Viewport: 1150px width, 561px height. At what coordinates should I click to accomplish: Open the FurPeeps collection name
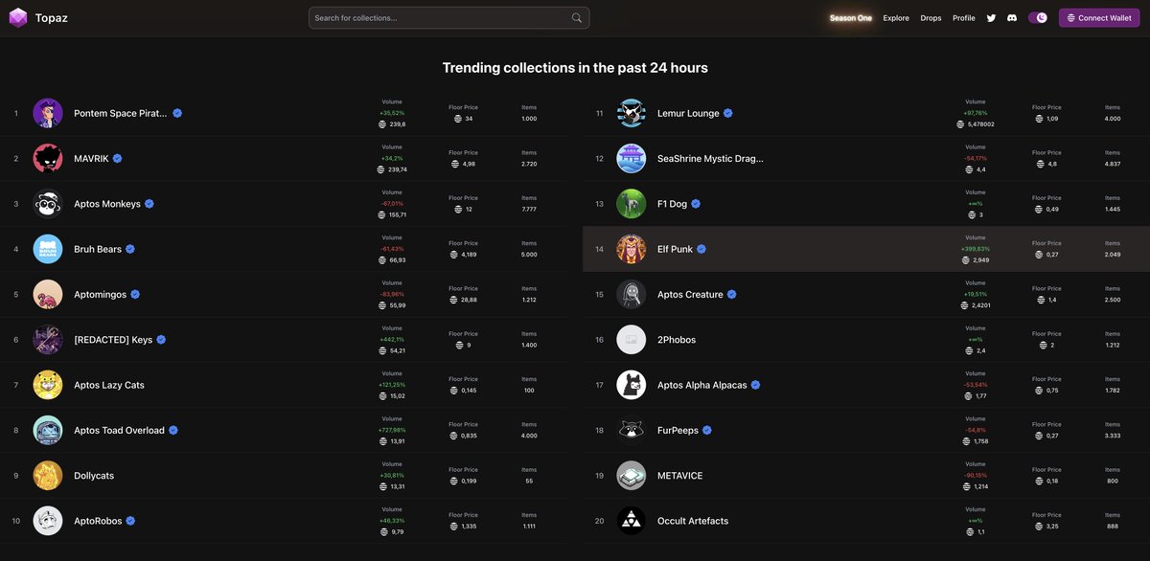pyautogui.click(x=678, y=430)
